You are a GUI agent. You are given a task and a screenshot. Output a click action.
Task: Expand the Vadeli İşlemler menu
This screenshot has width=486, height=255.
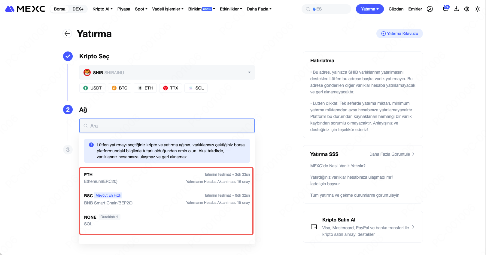click(x=168, y=9)
